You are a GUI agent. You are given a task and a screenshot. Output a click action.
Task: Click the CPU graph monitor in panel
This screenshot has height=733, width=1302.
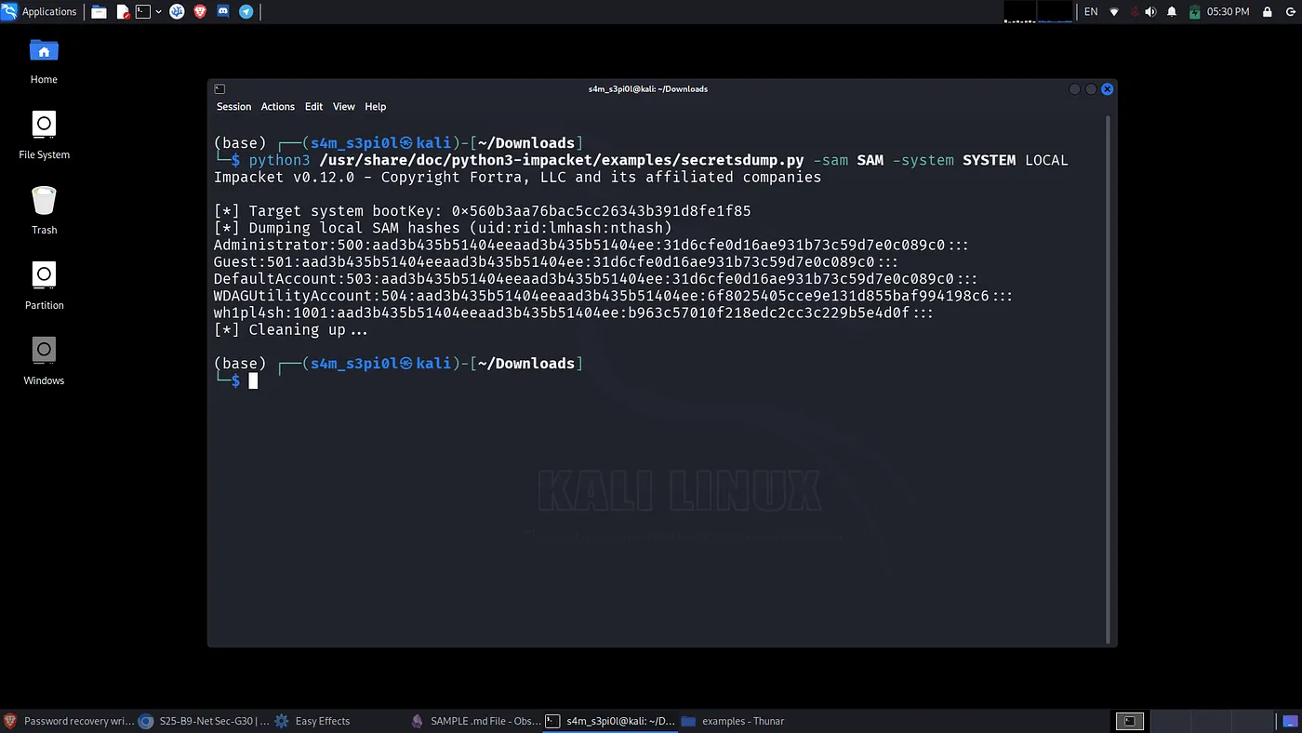(1018, 12)
